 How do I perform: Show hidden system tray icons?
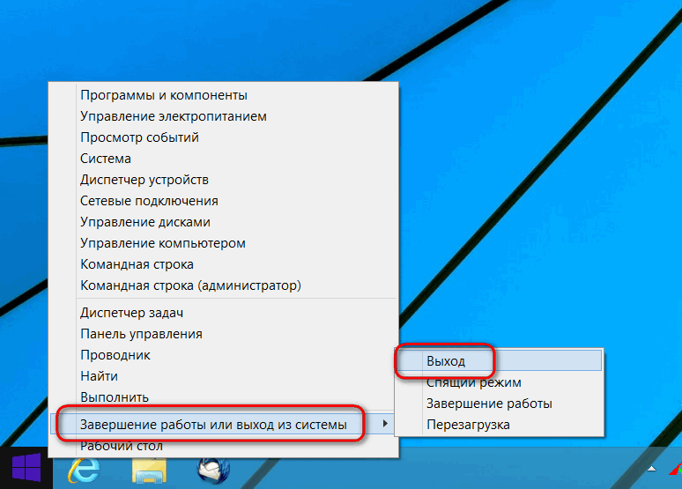[651, 469]
